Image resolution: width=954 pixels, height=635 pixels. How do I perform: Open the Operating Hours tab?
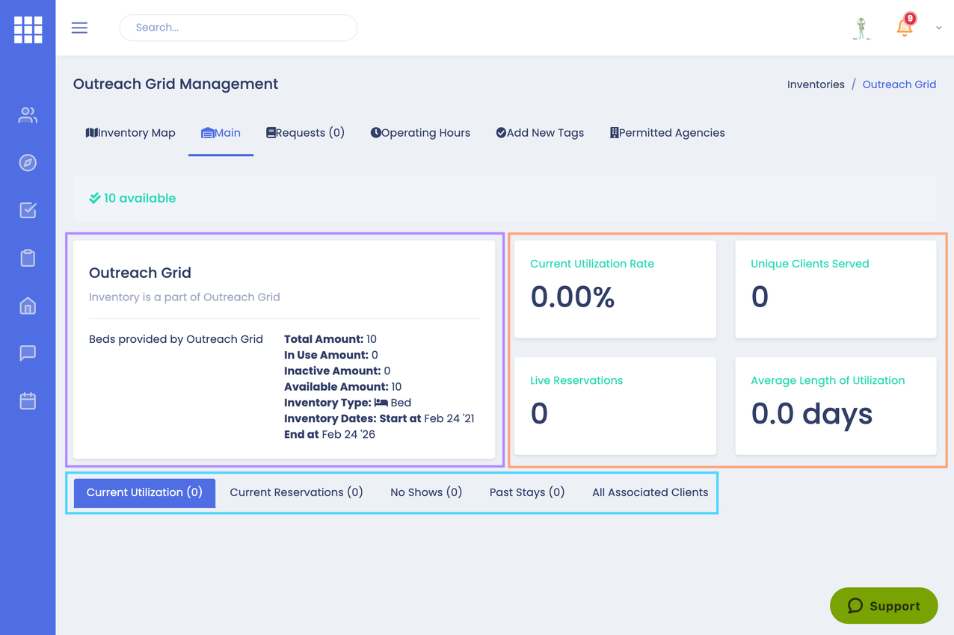click(x=420, y=133)
